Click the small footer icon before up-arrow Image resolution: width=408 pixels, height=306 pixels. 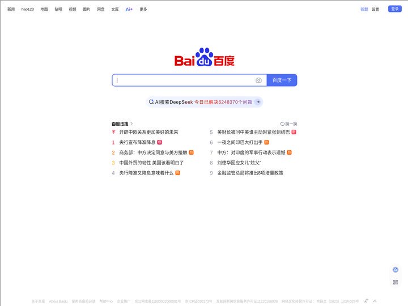point(366,301)
